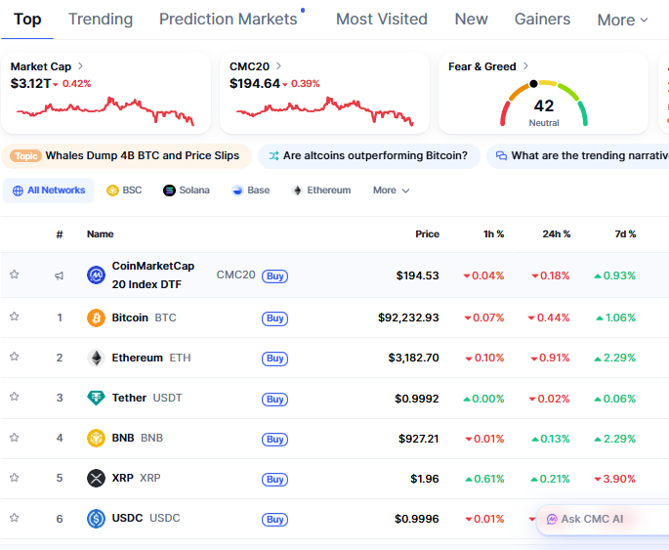Click the Tether coin logo icon

96,398
